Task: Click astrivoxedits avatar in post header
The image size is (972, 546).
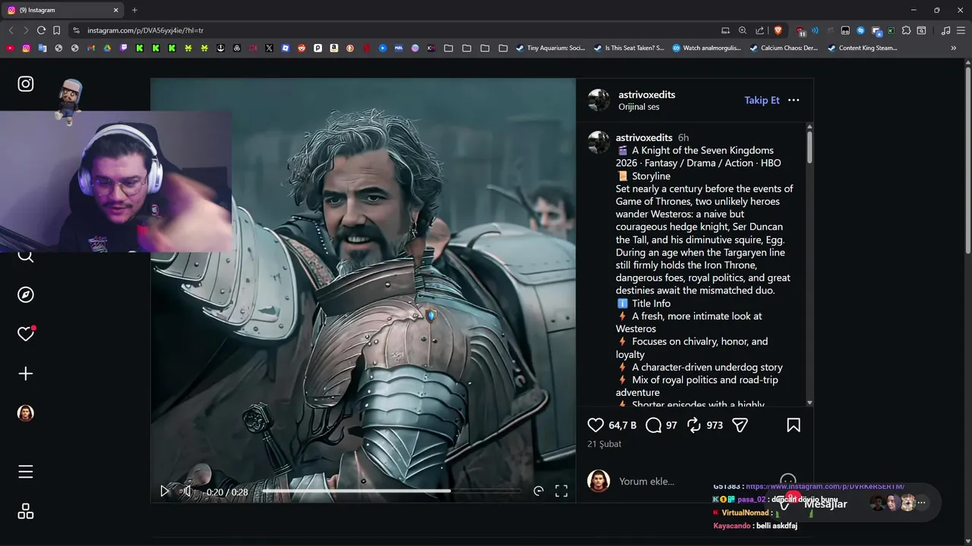Action: (598, 100)
